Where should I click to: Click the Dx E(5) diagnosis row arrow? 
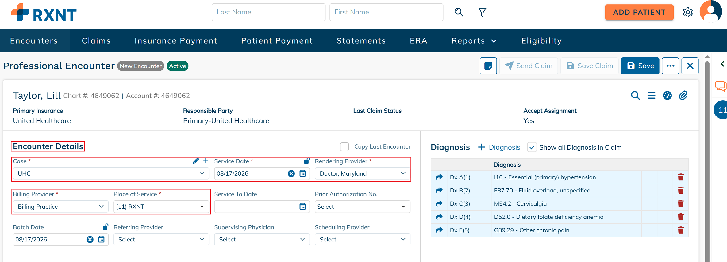[x=439, y=230]
